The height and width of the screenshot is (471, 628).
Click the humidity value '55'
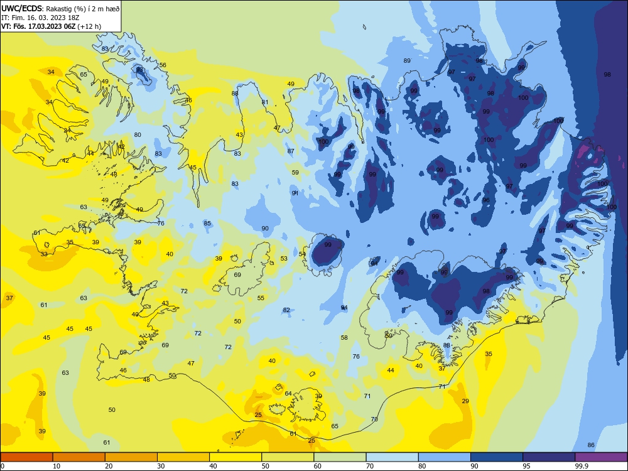[261, 298]
